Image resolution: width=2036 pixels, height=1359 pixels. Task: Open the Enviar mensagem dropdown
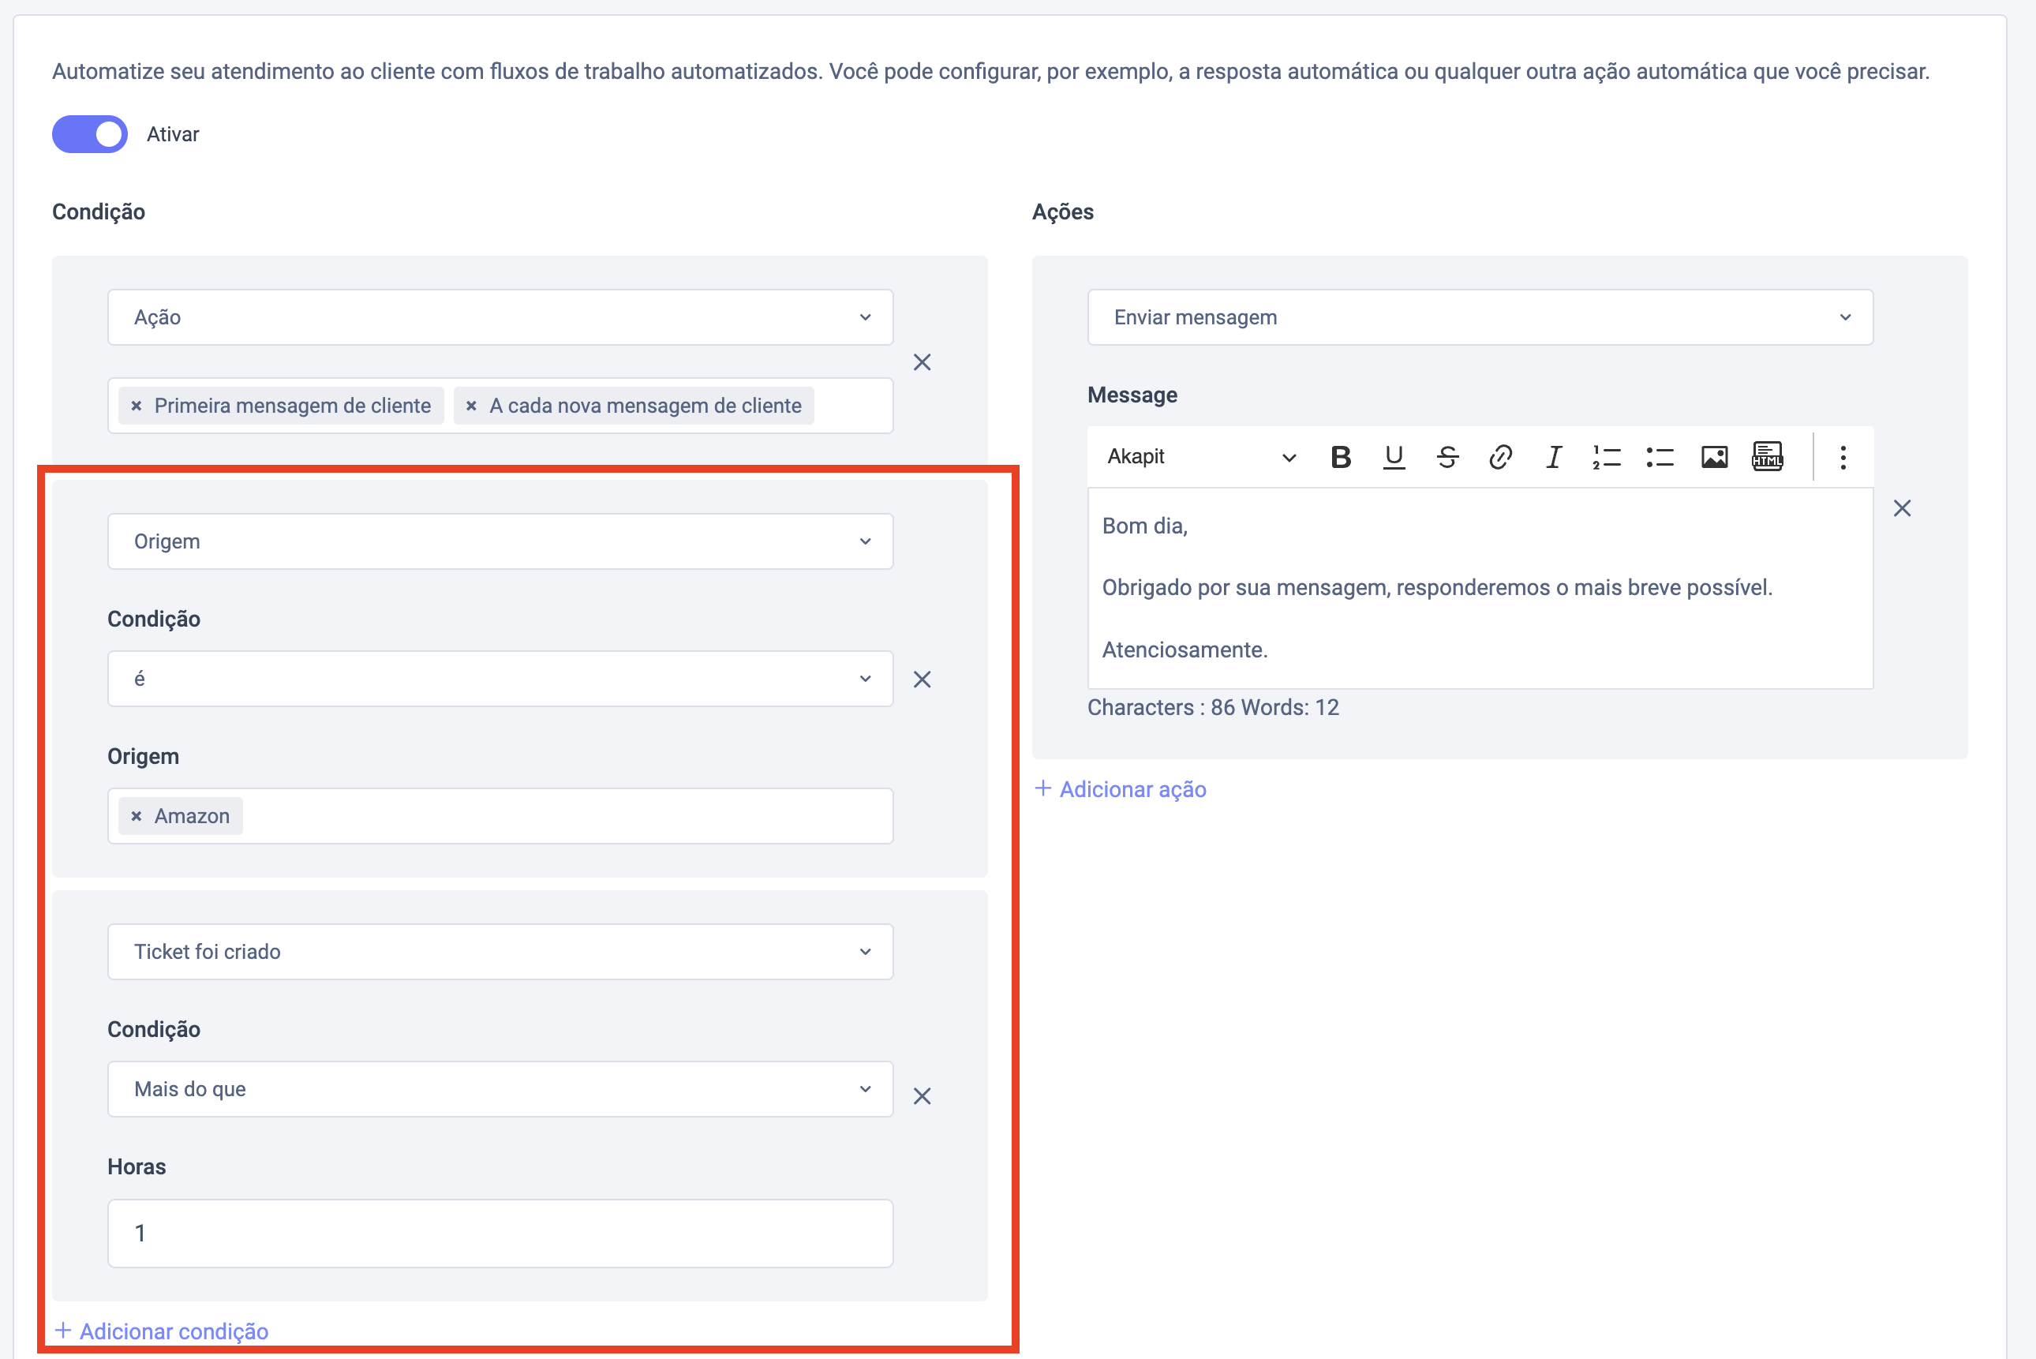pyautogui.click(x=1480, y=317)
